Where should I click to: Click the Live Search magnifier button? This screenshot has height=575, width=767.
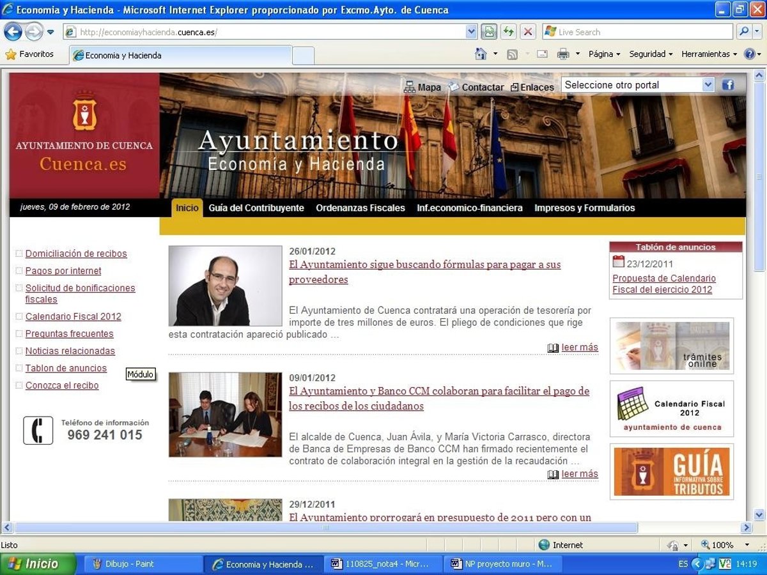[743, 31]
